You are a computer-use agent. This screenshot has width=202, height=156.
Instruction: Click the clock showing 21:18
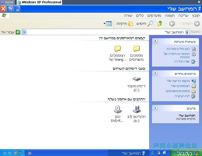coord(7,153)
